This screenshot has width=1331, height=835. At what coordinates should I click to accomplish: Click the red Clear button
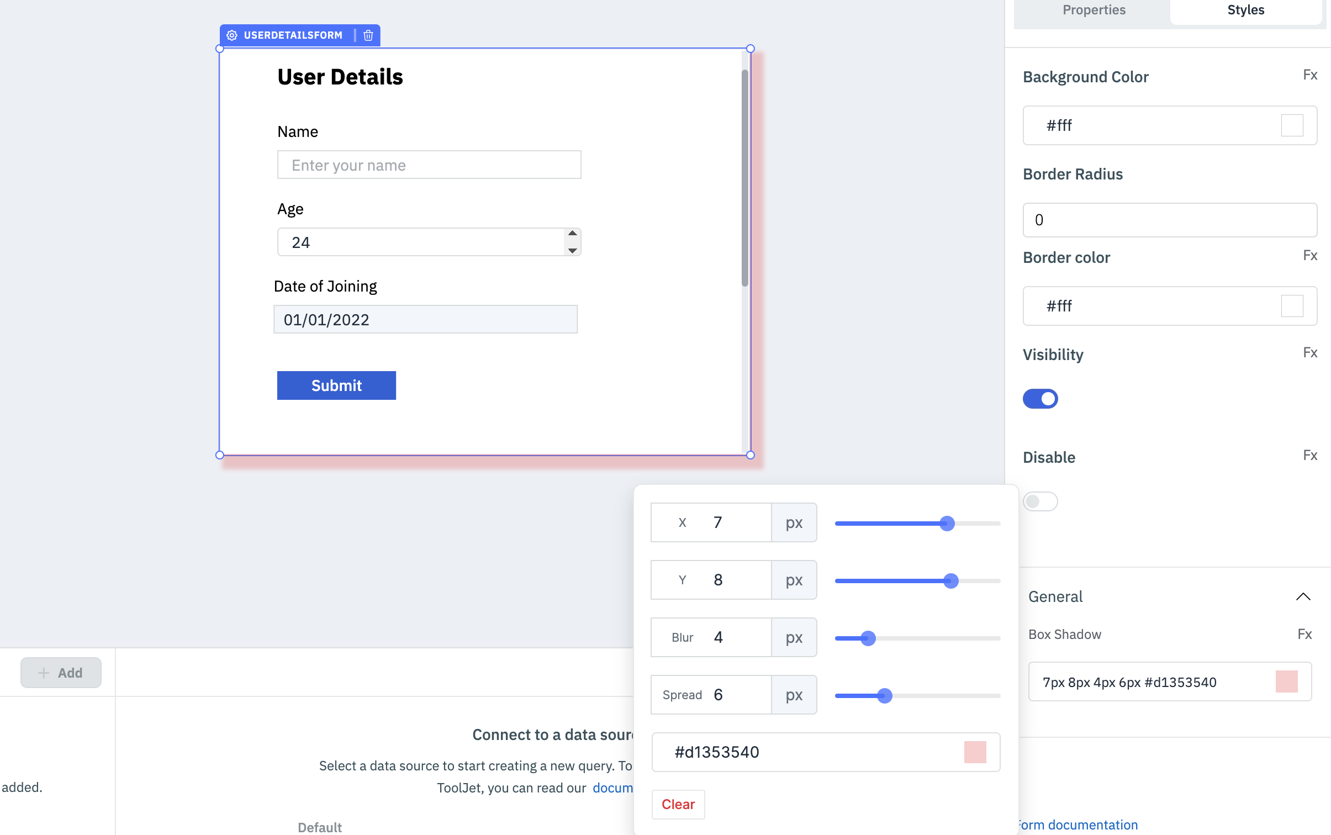click(678, 804)
